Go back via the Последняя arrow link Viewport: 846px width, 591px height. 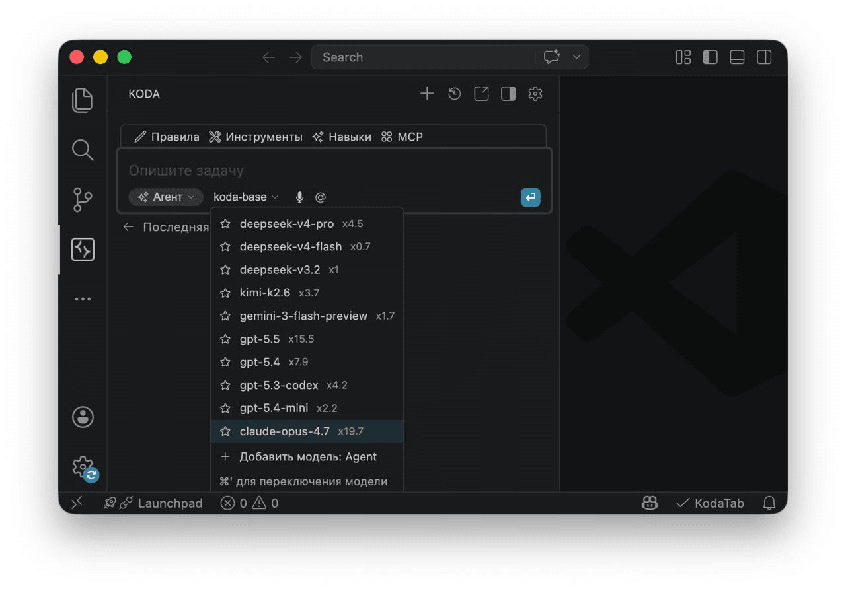pyautogui.click(x=166, y=227)
